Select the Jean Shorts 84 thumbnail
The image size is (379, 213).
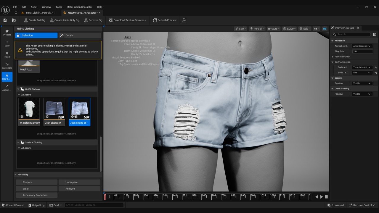[x=54, y=112]
